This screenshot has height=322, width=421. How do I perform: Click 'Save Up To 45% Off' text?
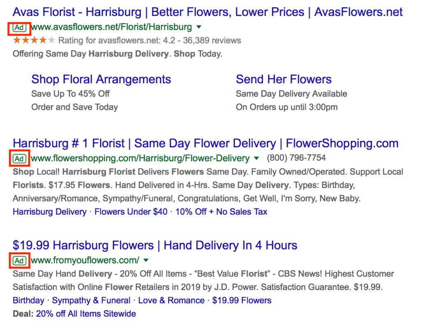tap(71, 94)
